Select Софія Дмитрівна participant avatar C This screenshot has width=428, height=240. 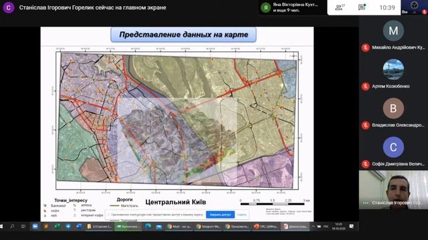tap(393, 147)
